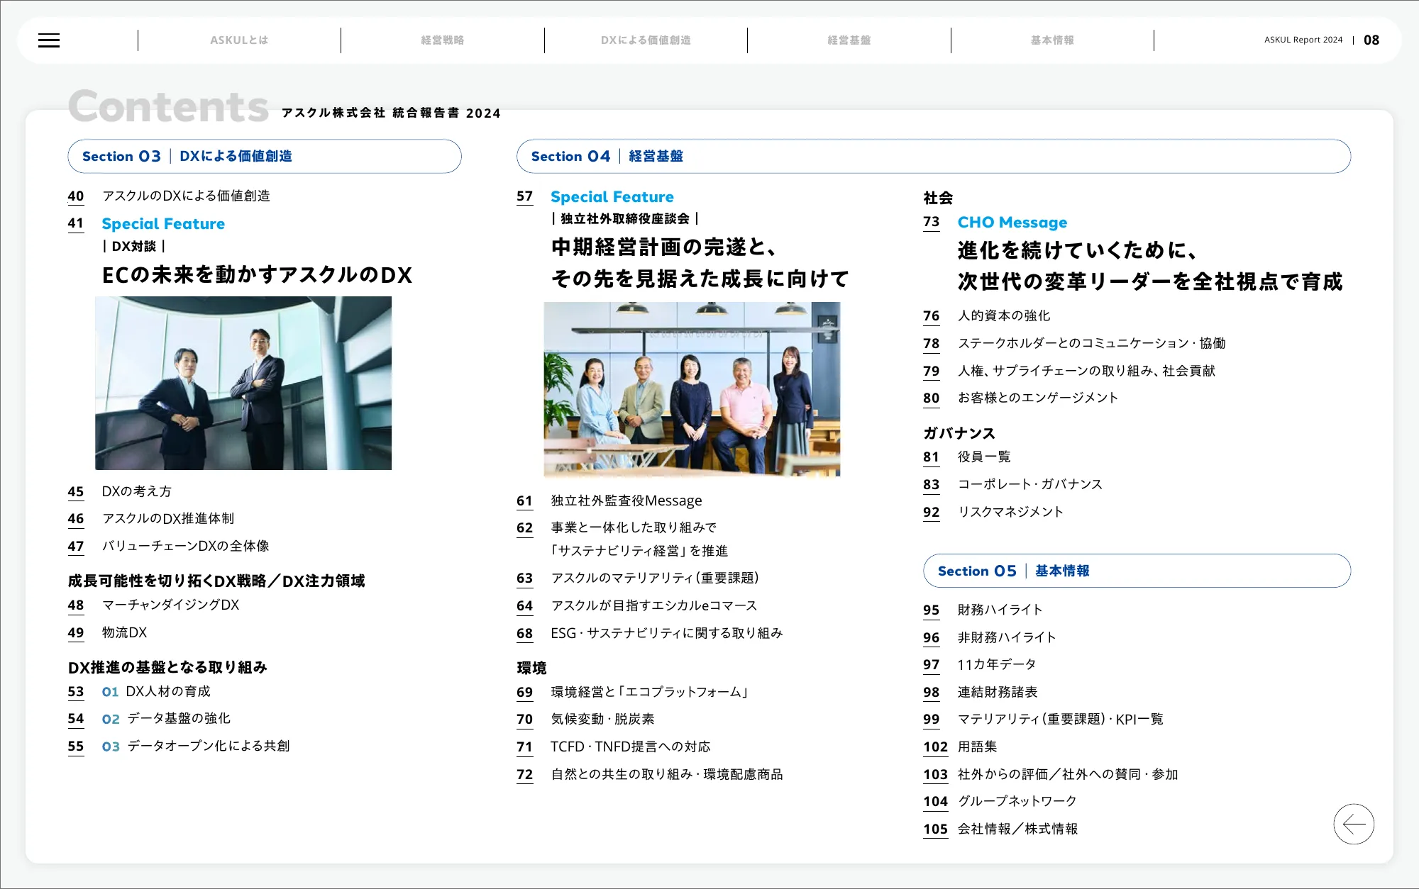Jump to 連結財務諸表 page 98
The image size is (1419, 889).
pyautogui.click(x=997, y=692)
